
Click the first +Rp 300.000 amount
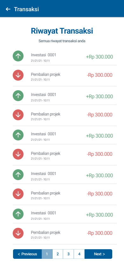pos(100,57)
